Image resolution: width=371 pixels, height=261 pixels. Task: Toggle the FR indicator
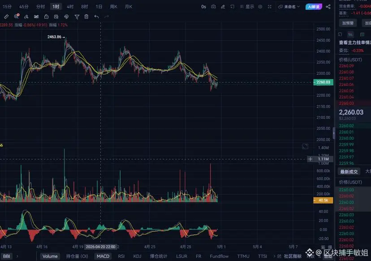point(198,256)
